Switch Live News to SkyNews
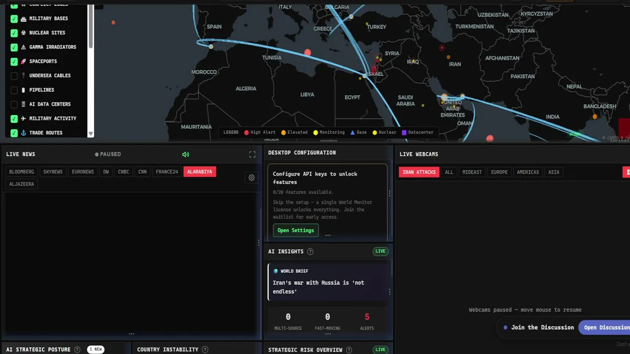Viewport: 630px width, 354px height. coord(53,172)
